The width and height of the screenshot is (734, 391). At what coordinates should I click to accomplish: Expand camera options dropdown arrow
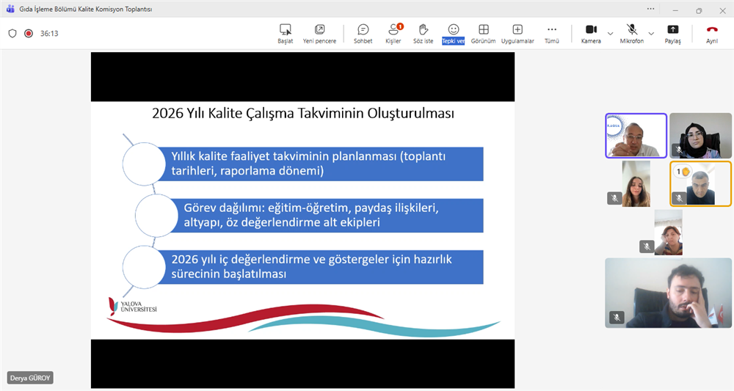tap(611, 33)
